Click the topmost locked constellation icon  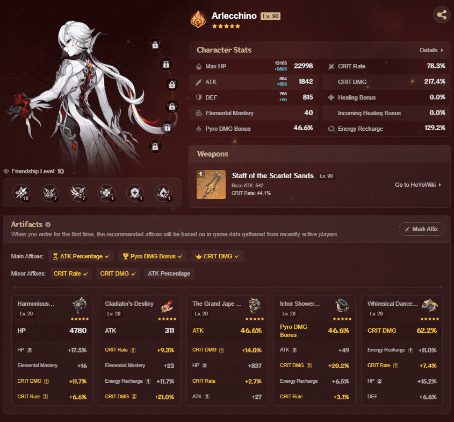tap(155, 45)
